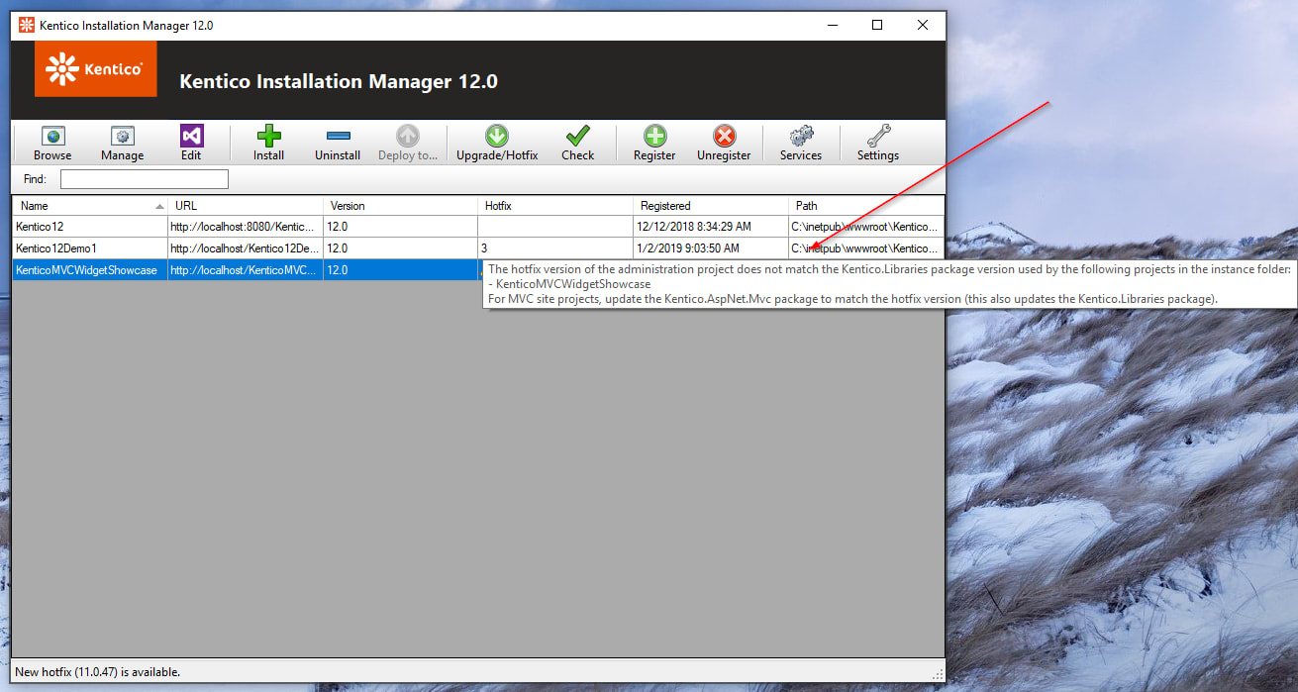
Task: Click the window resize grip in status bar
Action: click(937, 674)
